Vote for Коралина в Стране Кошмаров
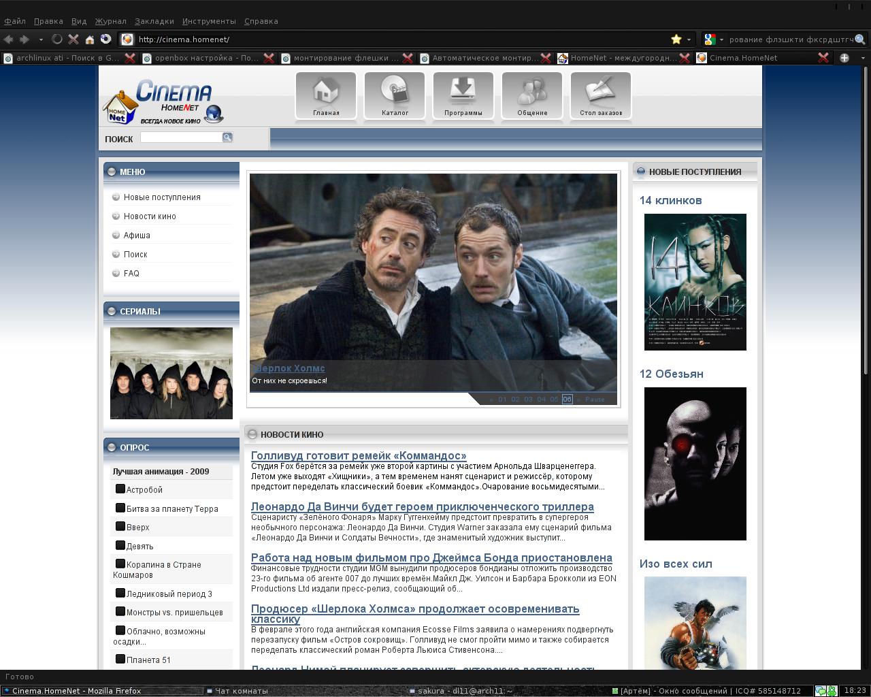This screenshot has height=697, width=871. pos(120,564)
